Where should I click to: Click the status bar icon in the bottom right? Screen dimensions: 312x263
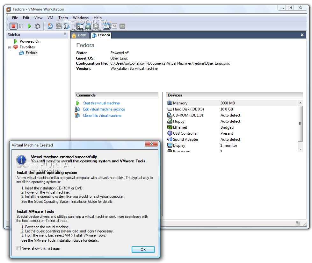tap(298, 223)
